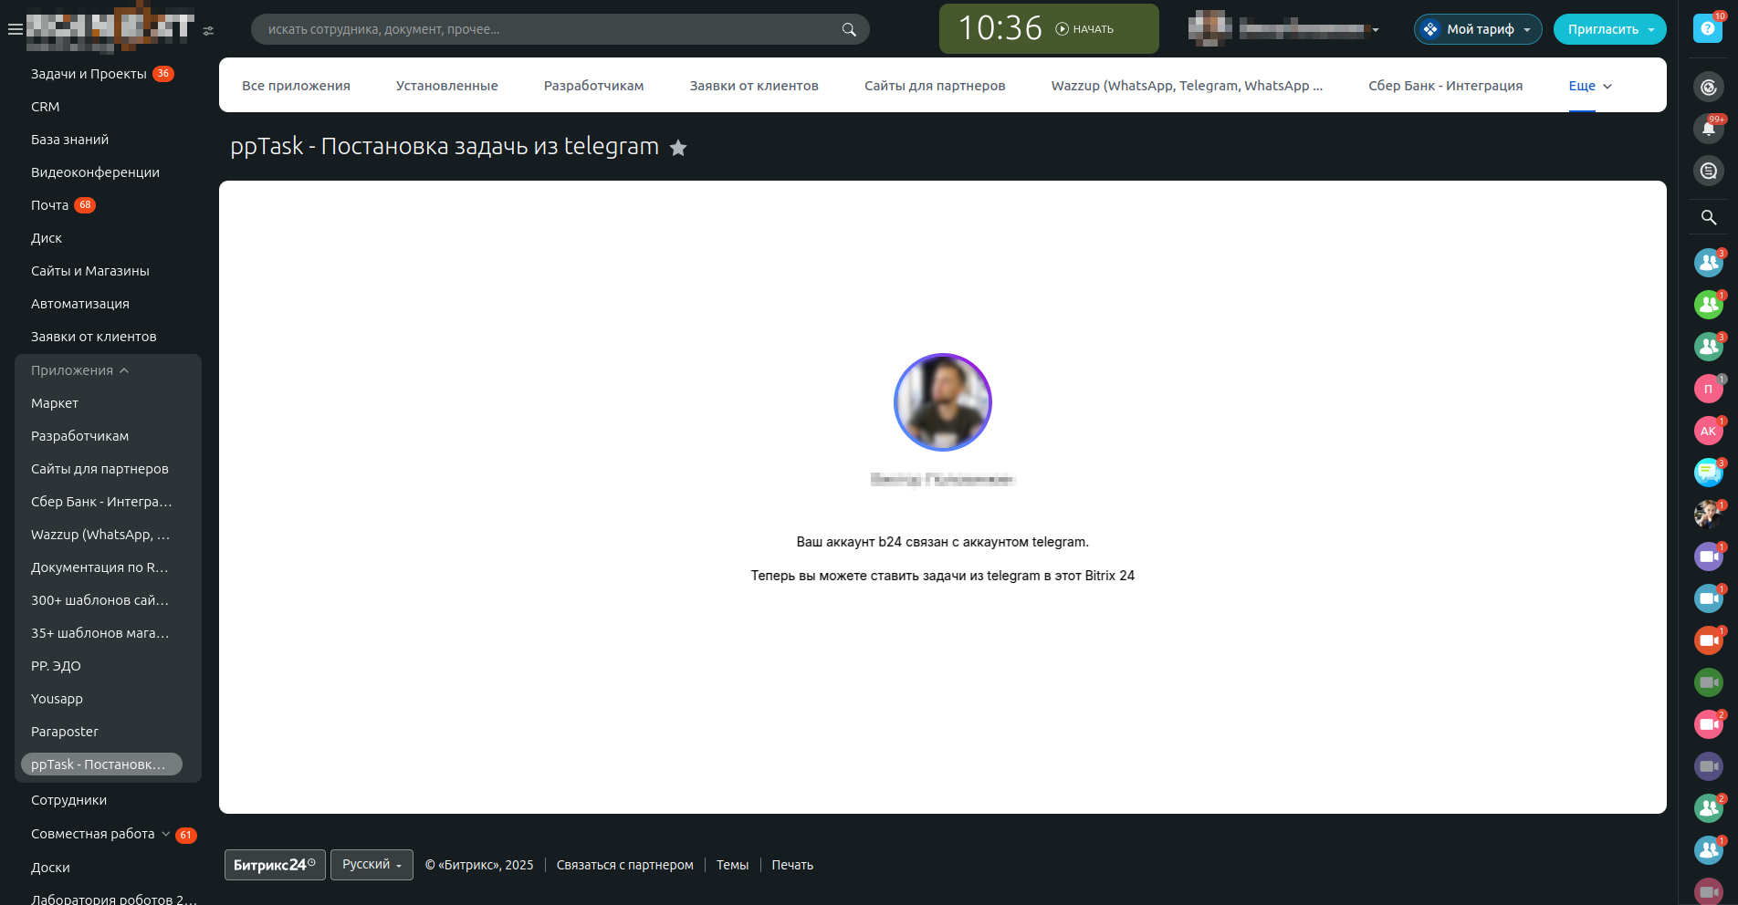Open Автоматизация in the sidebar
Image resolution: width=1738 pixels, height=905 pixels.
pos(80,304)
